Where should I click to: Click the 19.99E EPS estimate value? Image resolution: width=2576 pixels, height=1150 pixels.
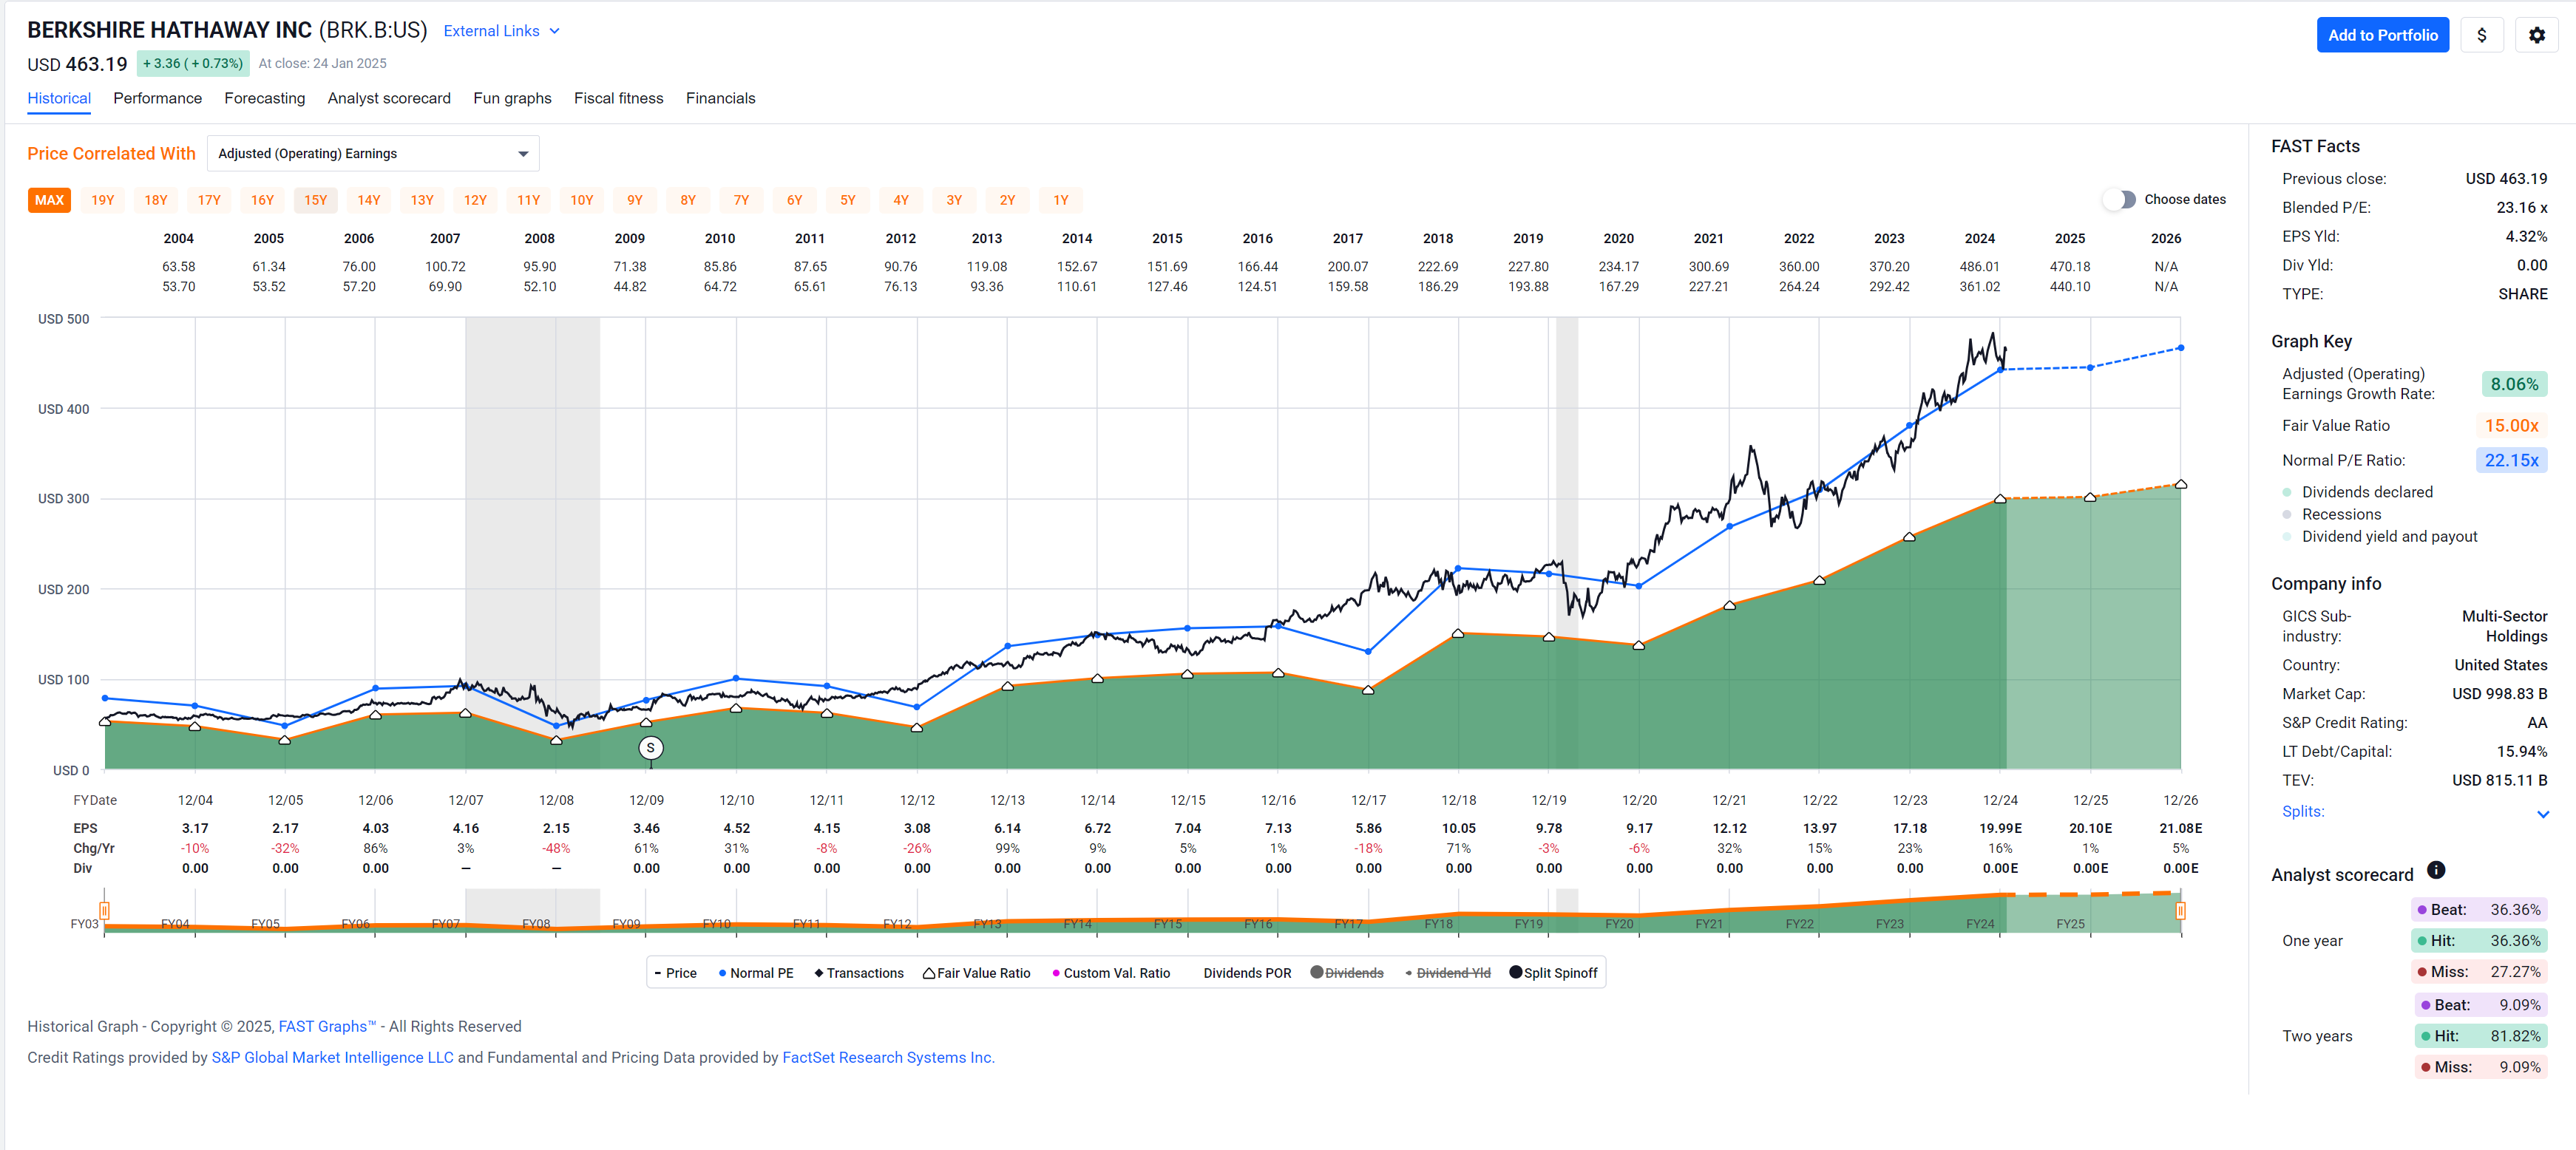coord(2000,828)
